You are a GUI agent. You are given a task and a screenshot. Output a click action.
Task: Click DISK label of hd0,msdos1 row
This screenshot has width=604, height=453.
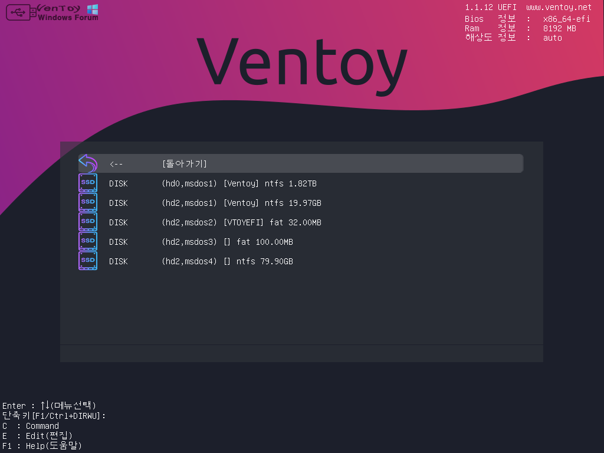click(118, 184)
